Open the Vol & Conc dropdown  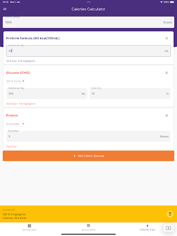coord(15,81)
